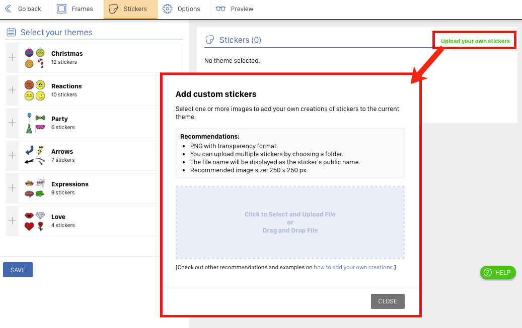The width and height of the screenshot is (522, 328).
Task: Open the green HELP button
Action: [x=498, y=273]
